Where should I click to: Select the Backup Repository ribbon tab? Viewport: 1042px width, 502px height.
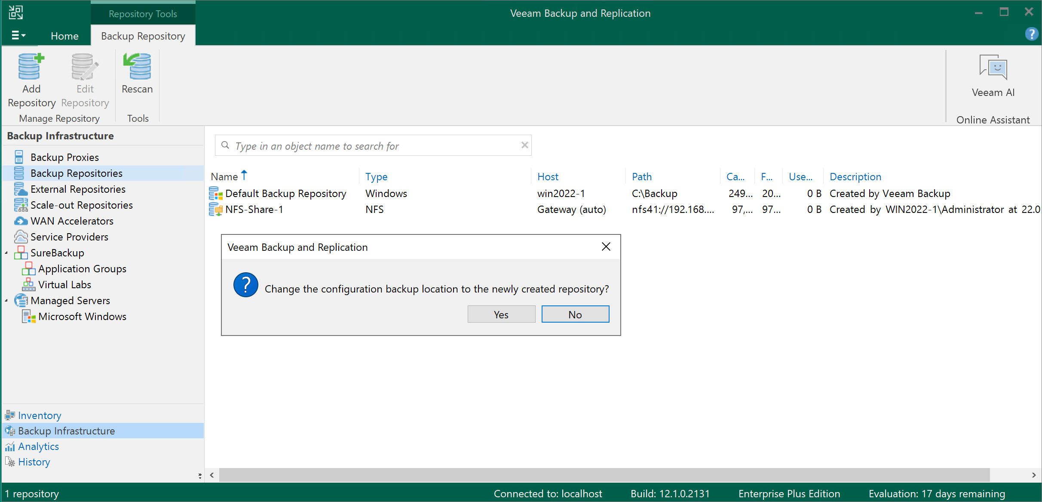tap(143, 36)
